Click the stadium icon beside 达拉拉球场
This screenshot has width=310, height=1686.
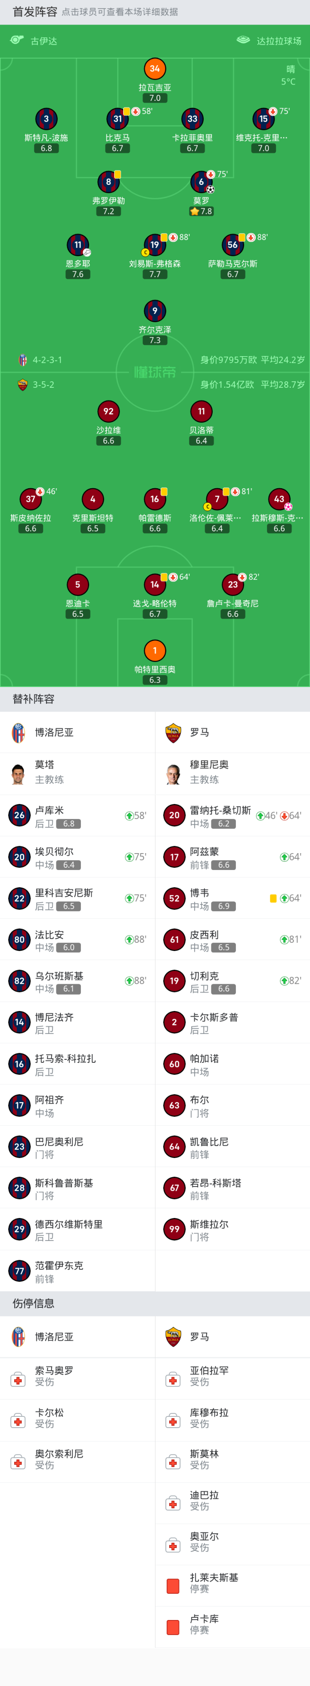pos(243,41)
